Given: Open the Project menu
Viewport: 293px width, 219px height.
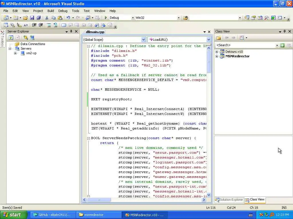Looking at the screenshot, I should [38, 11].
